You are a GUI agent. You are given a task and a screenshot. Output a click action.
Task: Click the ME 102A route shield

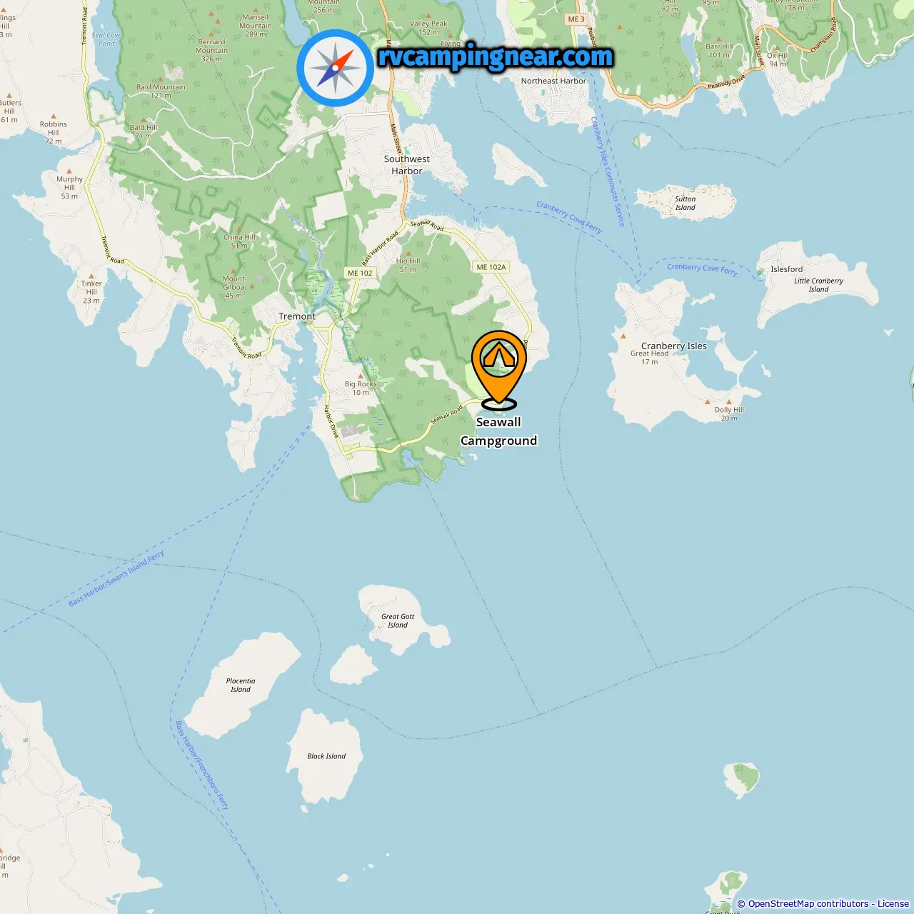point(491,267)
